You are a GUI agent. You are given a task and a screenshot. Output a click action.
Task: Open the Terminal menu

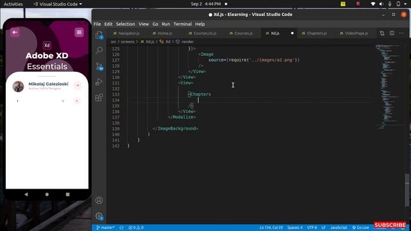point(182,24)
